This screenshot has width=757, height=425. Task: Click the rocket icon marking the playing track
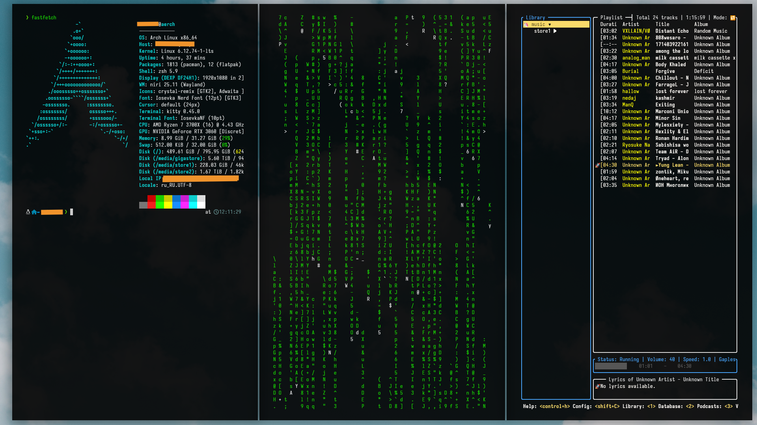[x=597, y=165]
